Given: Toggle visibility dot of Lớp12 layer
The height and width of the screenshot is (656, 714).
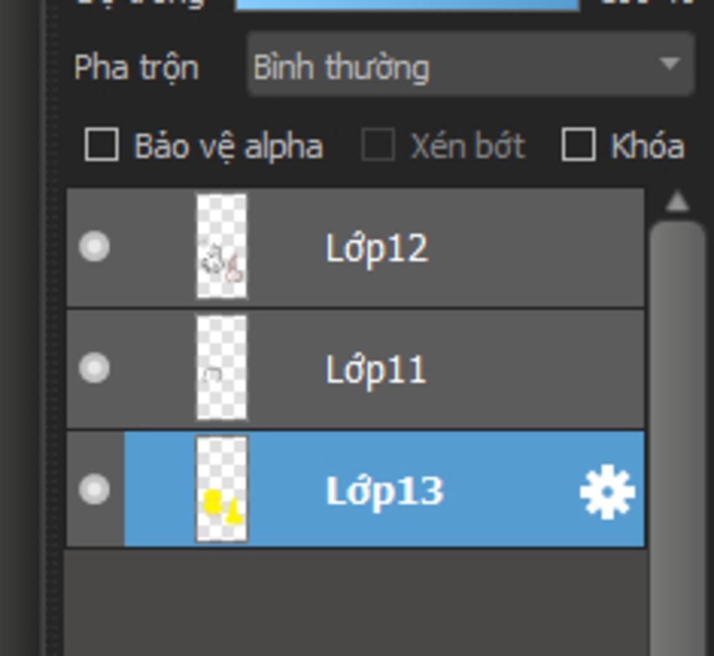Looking at the screenshot, I should pyautogui.click(x=94, y=246).
